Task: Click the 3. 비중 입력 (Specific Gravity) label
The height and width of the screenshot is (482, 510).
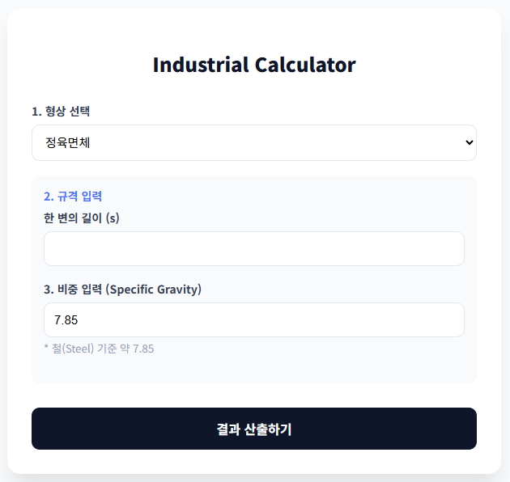Action: click(122, 289)
